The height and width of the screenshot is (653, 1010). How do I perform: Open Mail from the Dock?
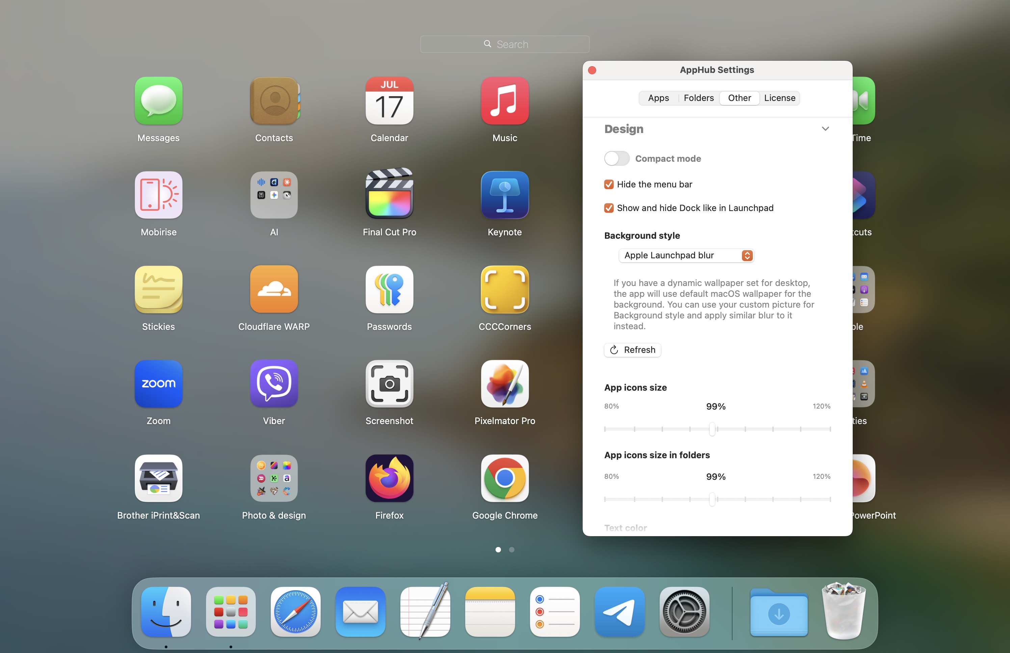(360, 612)
